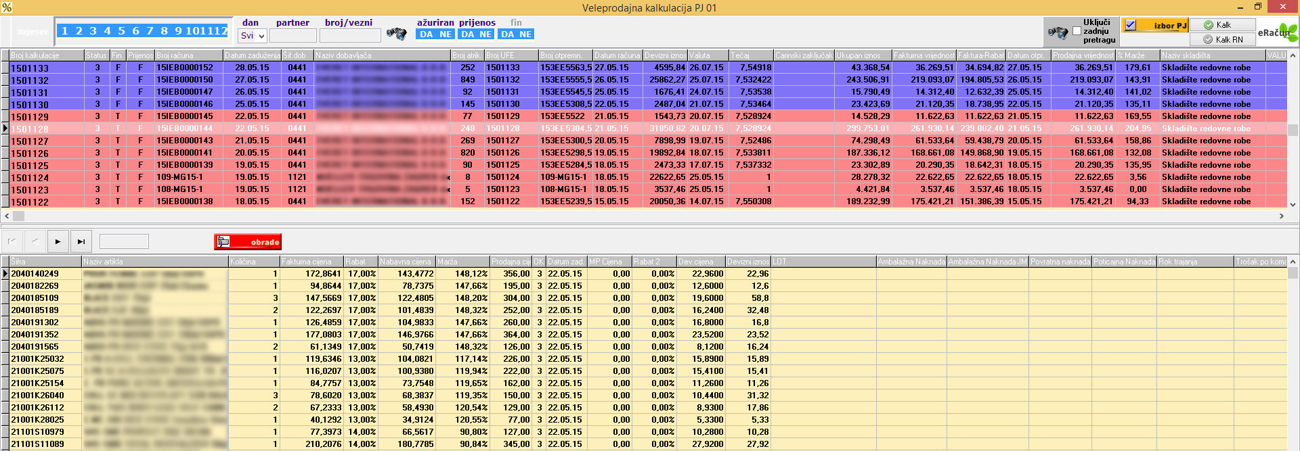Set prijenos filter to NE

(x=485, y=34)
